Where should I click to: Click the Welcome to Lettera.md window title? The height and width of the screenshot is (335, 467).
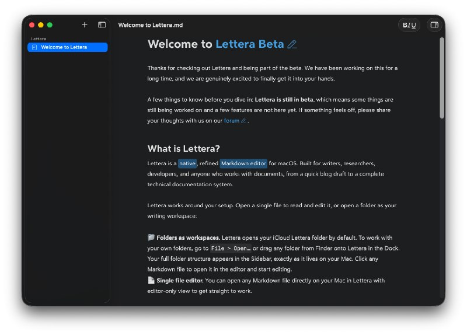[151, 25]
